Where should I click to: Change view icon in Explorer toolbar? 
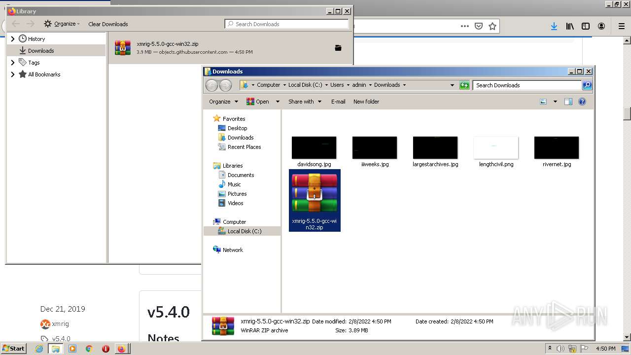[543, 102]
